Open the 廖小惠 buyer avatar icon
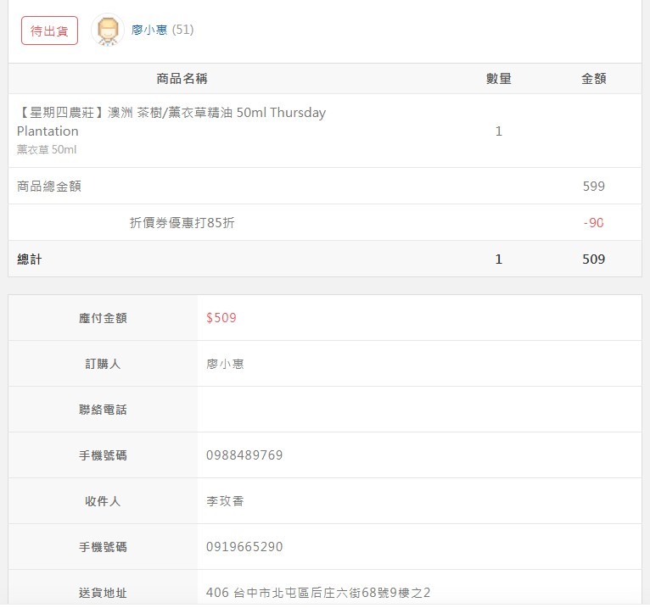Screen dimensions: 650x608 tap(108, 30)
